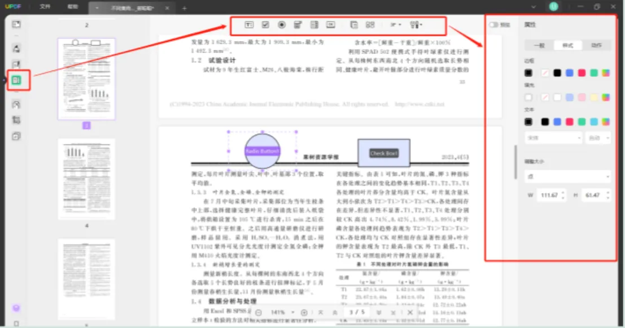
Task: Expand the title bar chevron dropdown
Action: click(x=534, y=7)
